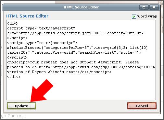
Task: Uncheck the Word wrap checkbox
Action: coord(134,16)
